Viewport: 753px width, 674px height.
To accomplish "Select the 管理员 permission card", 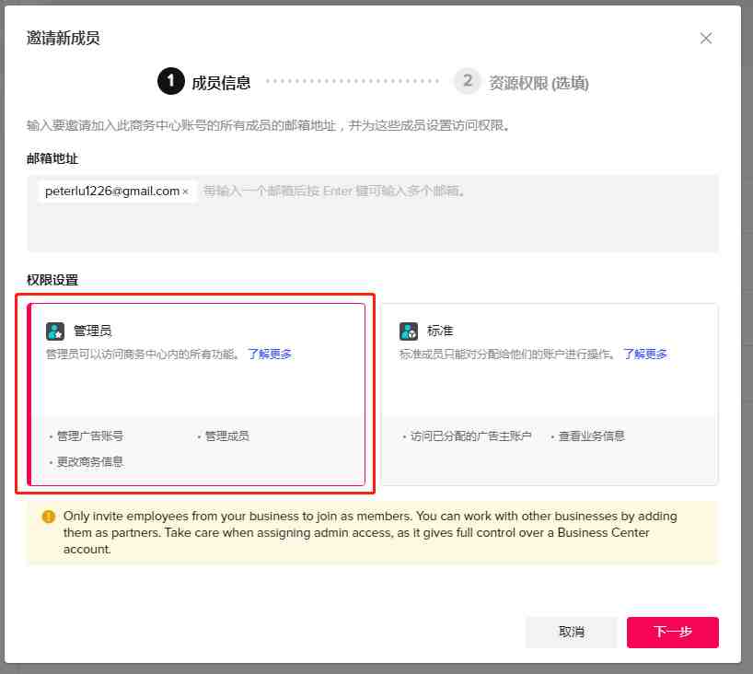I will (198, 387).
